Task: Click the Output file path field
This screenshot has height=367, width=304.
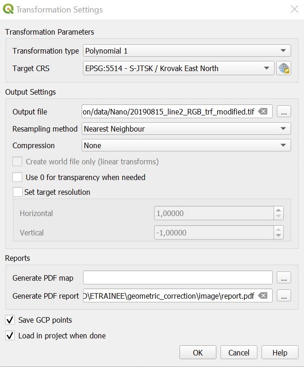Action: point(168,112)
